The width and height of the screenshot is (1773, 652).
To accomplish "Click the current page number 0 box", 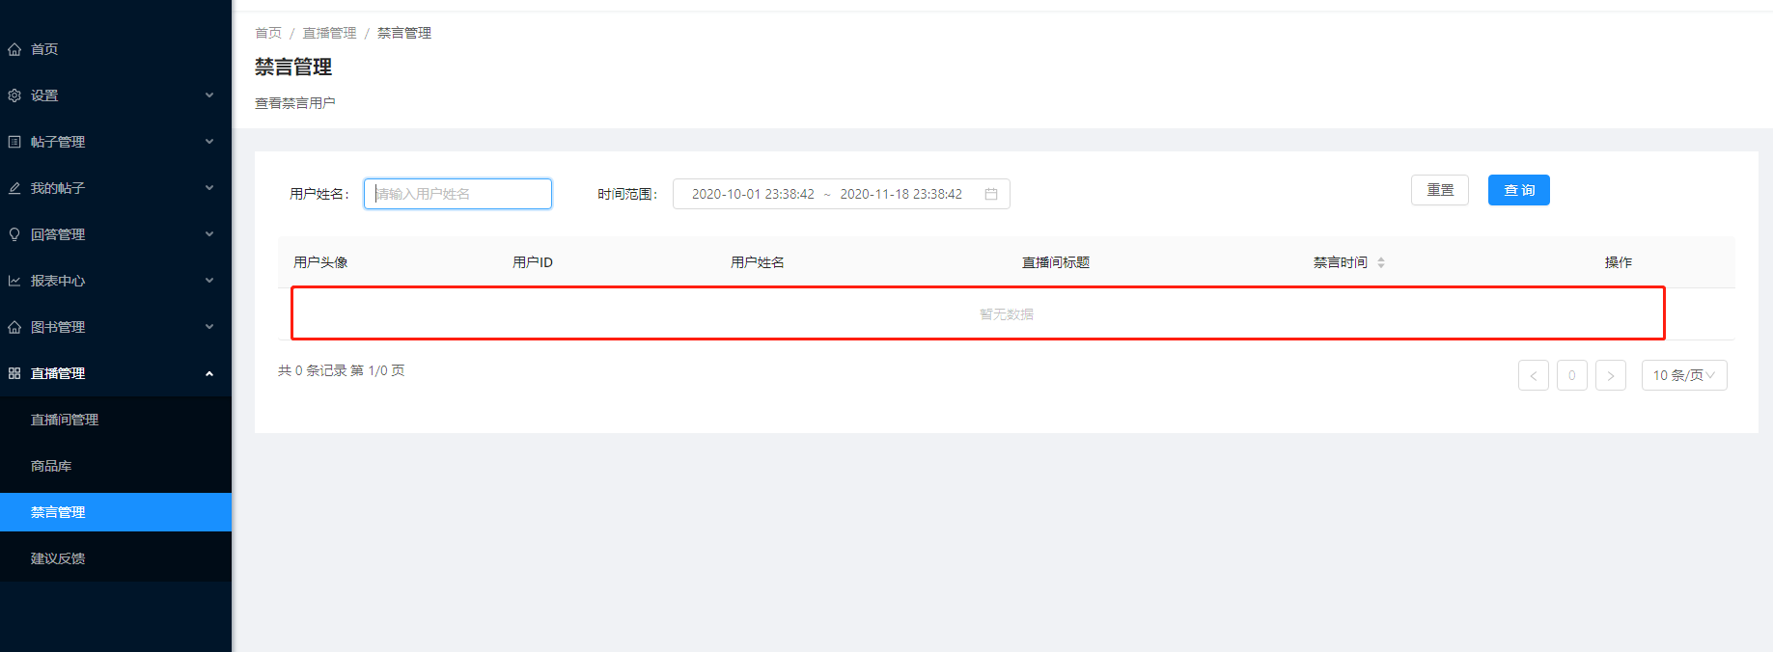I will (1572, 375).
